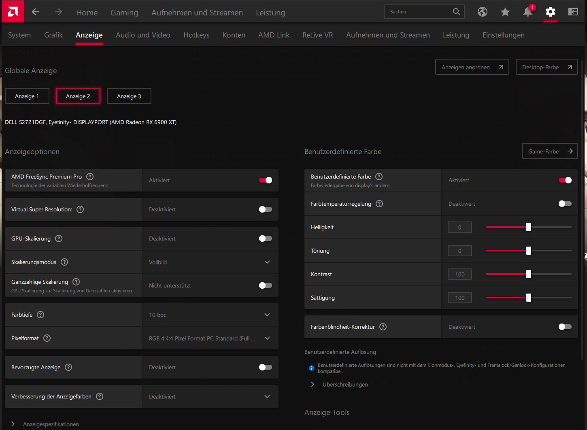Open the Gaming menu in top bar
The width and height of the screenshot is (587, 430).
coord(124,13)
